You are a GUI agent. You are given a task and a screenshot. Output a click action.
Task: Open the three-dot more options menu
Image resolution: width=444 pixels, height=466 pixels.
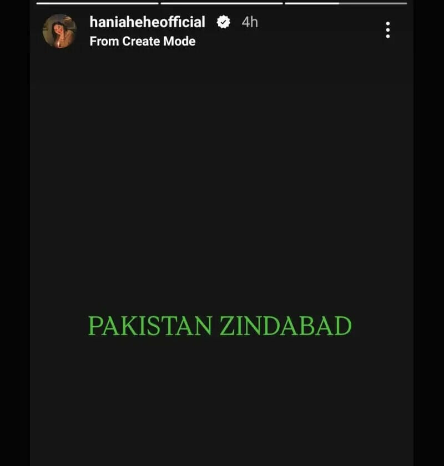tap(387, 30)
